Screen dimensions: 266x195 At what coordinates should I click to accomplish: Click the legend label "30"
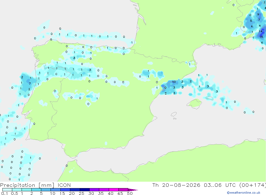[x=91, y=193]
